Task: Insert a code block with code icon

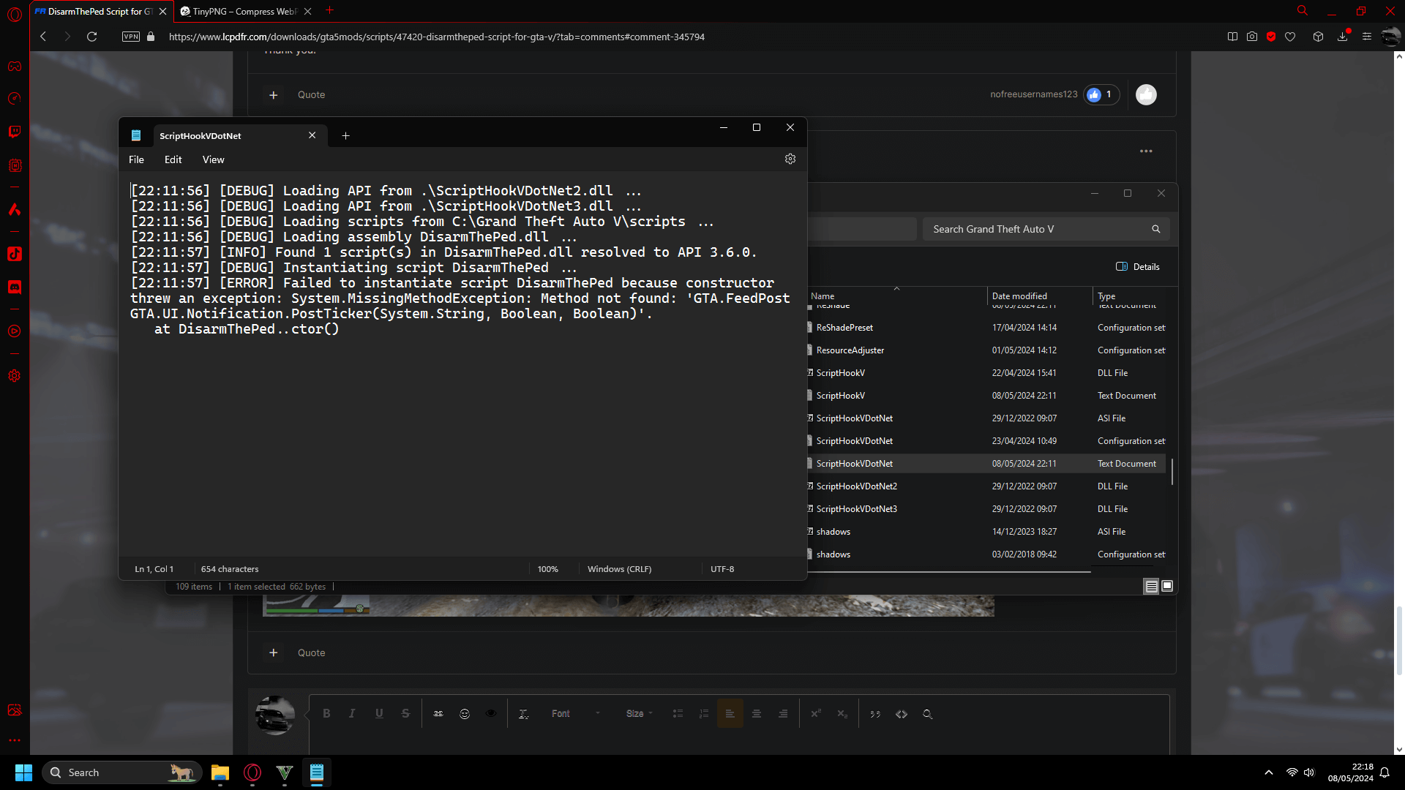Action: pyautogui.click(x=902, y=713)
